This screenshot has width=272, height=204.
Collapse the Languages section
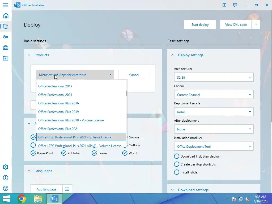29,171
